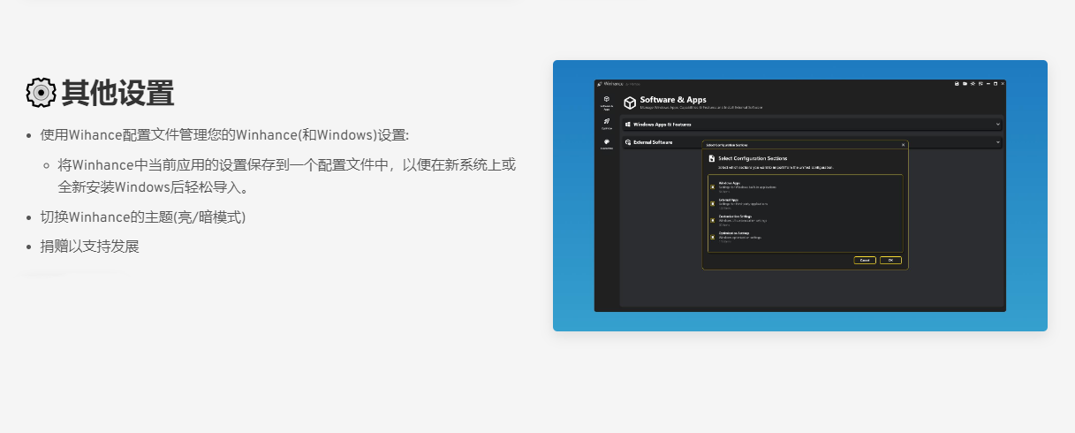1075x433 pixels.
Task: Click the gear icon beside 其他设置 heading
Action: pyautogui.click(x=41, y=93)
